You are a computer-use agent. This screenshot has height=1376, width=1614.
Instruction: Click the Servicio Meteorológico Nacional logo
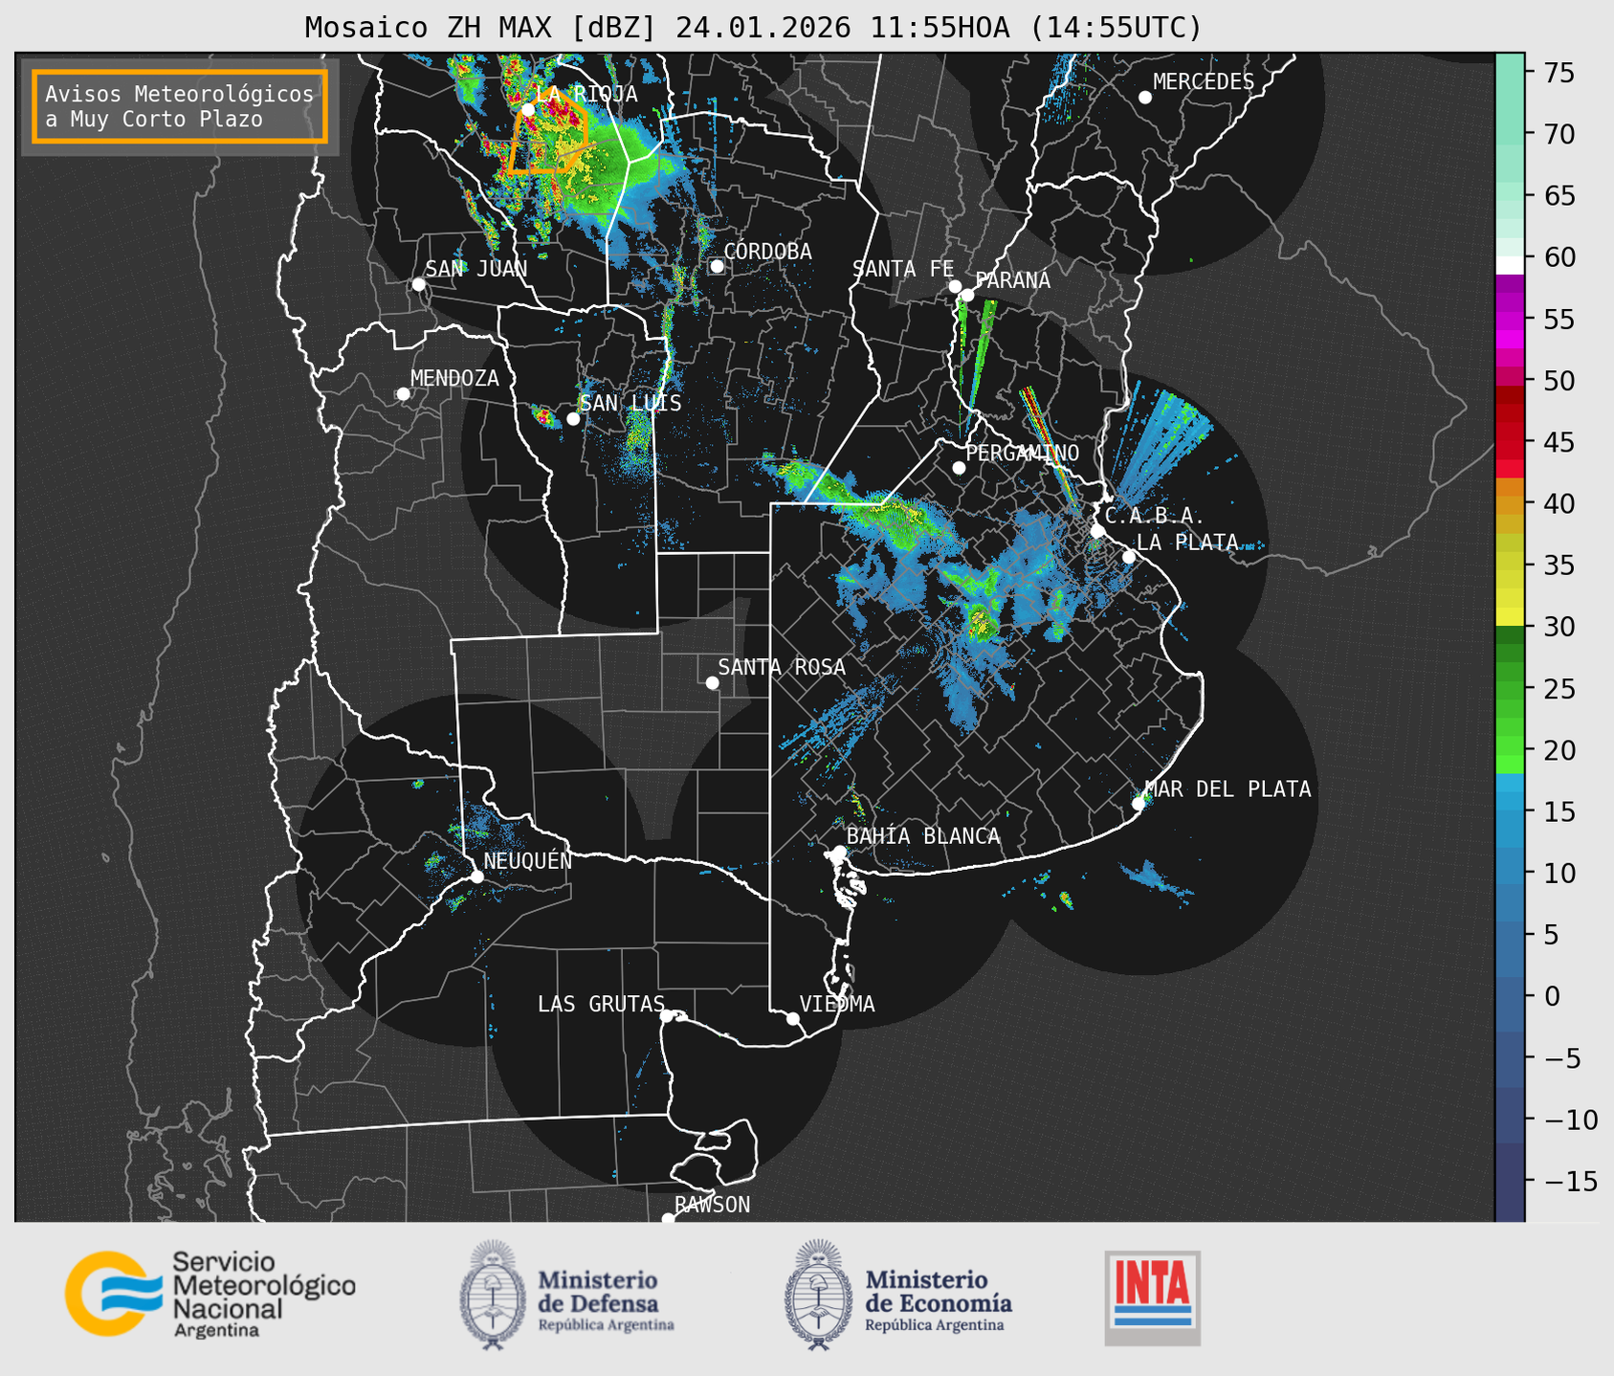coord(210,1294)
